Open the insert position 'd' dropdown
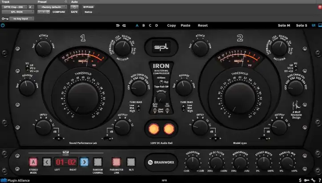Image resolution: width=322 pixels, height=183 pixels. tap(31, 7)
